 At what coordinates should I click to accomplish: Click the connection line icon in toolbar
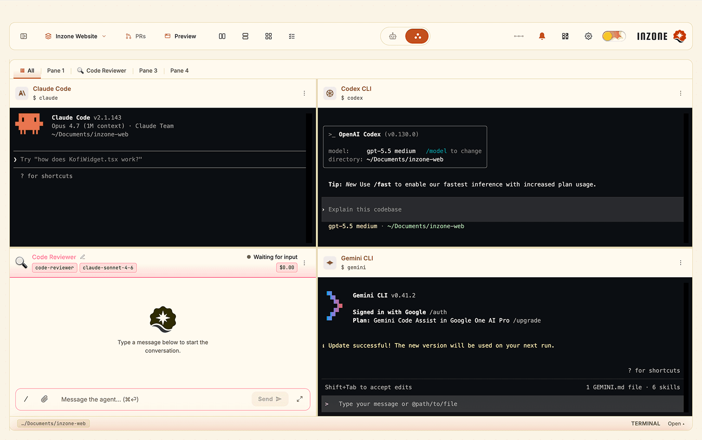[519, 36]
